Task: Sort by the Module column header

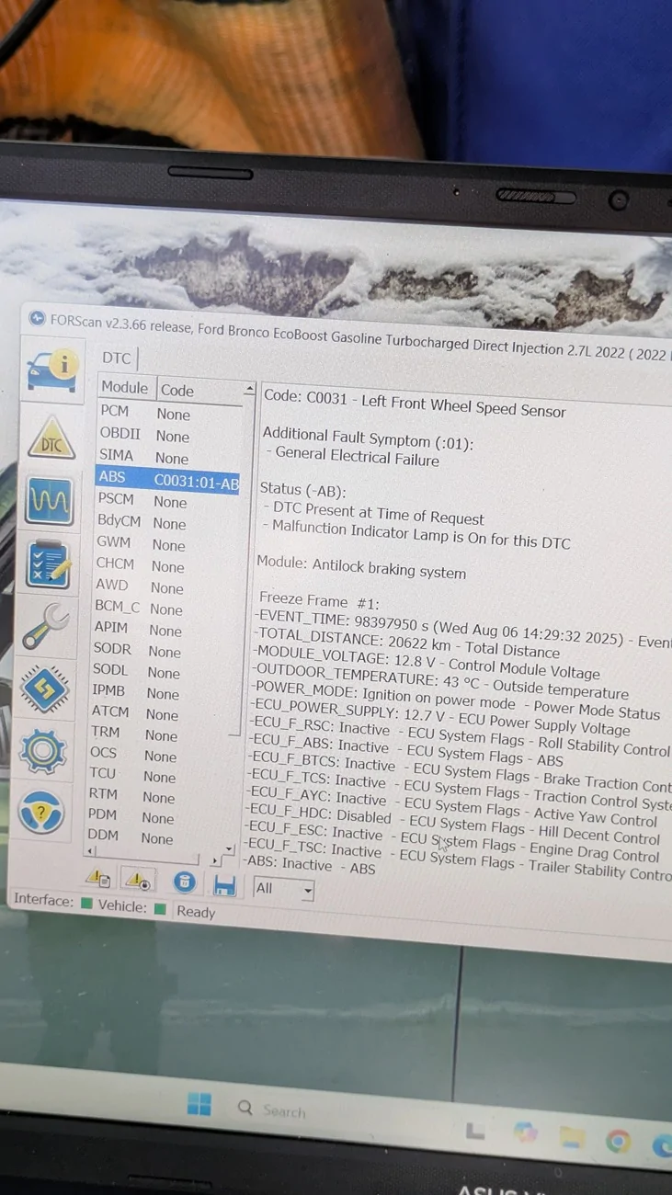Action: (x=126, y=388)
